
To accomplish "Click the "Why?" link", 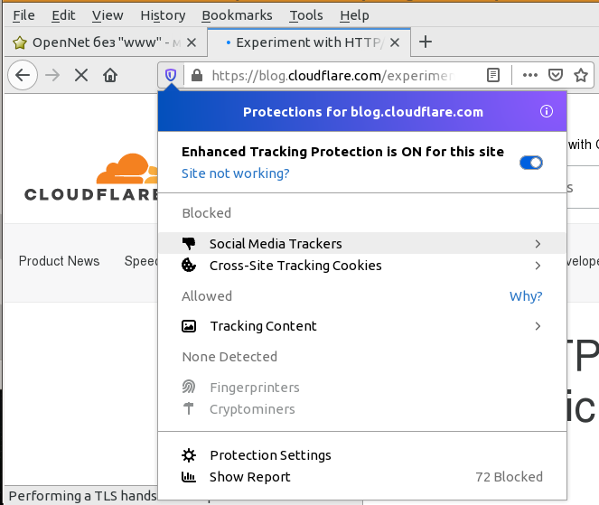I will 526,296.
